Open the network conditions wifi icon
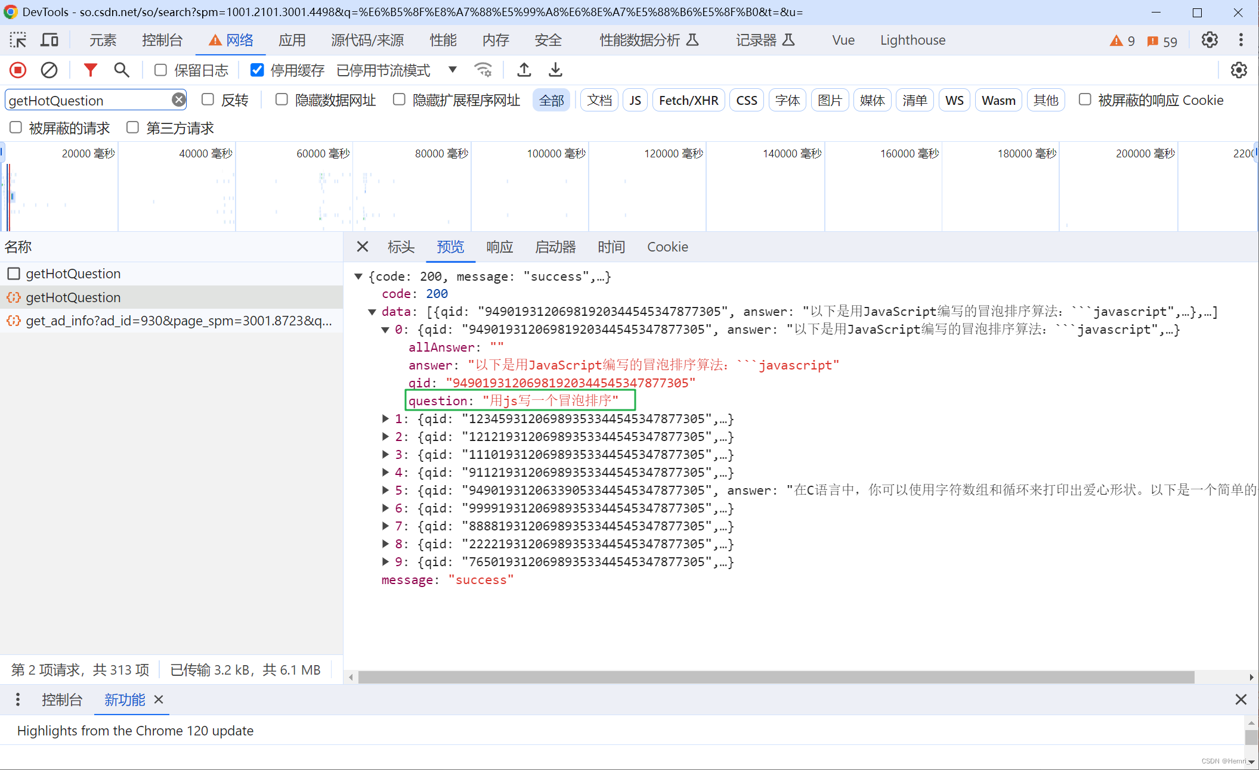Viewport: 1259px width, 770px height. coord(483,70)
